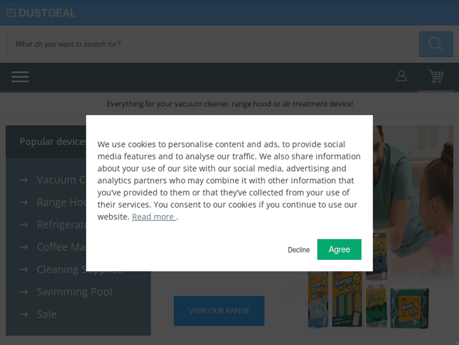The image size is (459, 345).
Task: Select Swimming Pool in popular devices
Action: (x=74, y=292)
